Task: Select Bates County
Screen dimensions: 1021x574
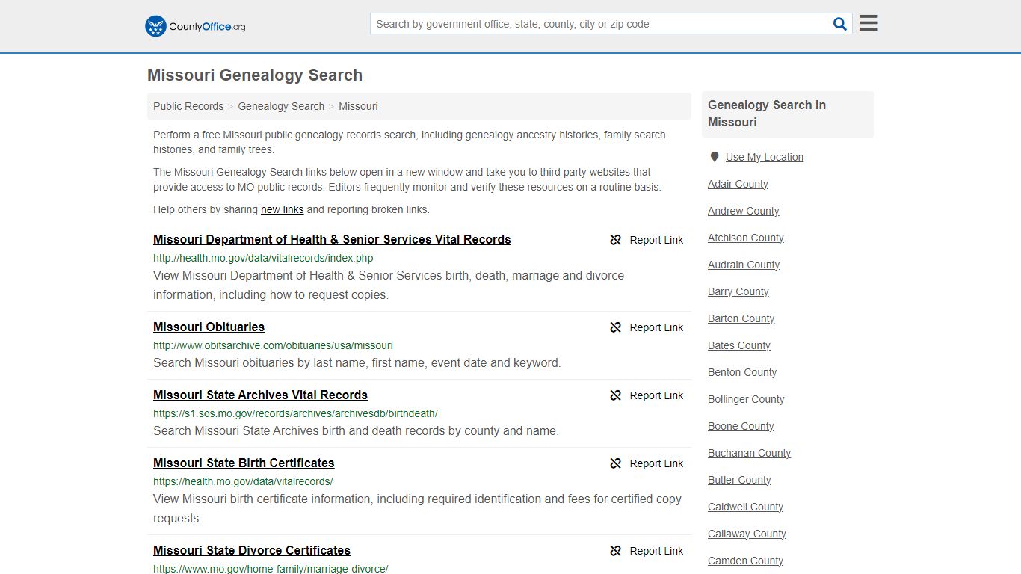Action: tap(738, 345)
